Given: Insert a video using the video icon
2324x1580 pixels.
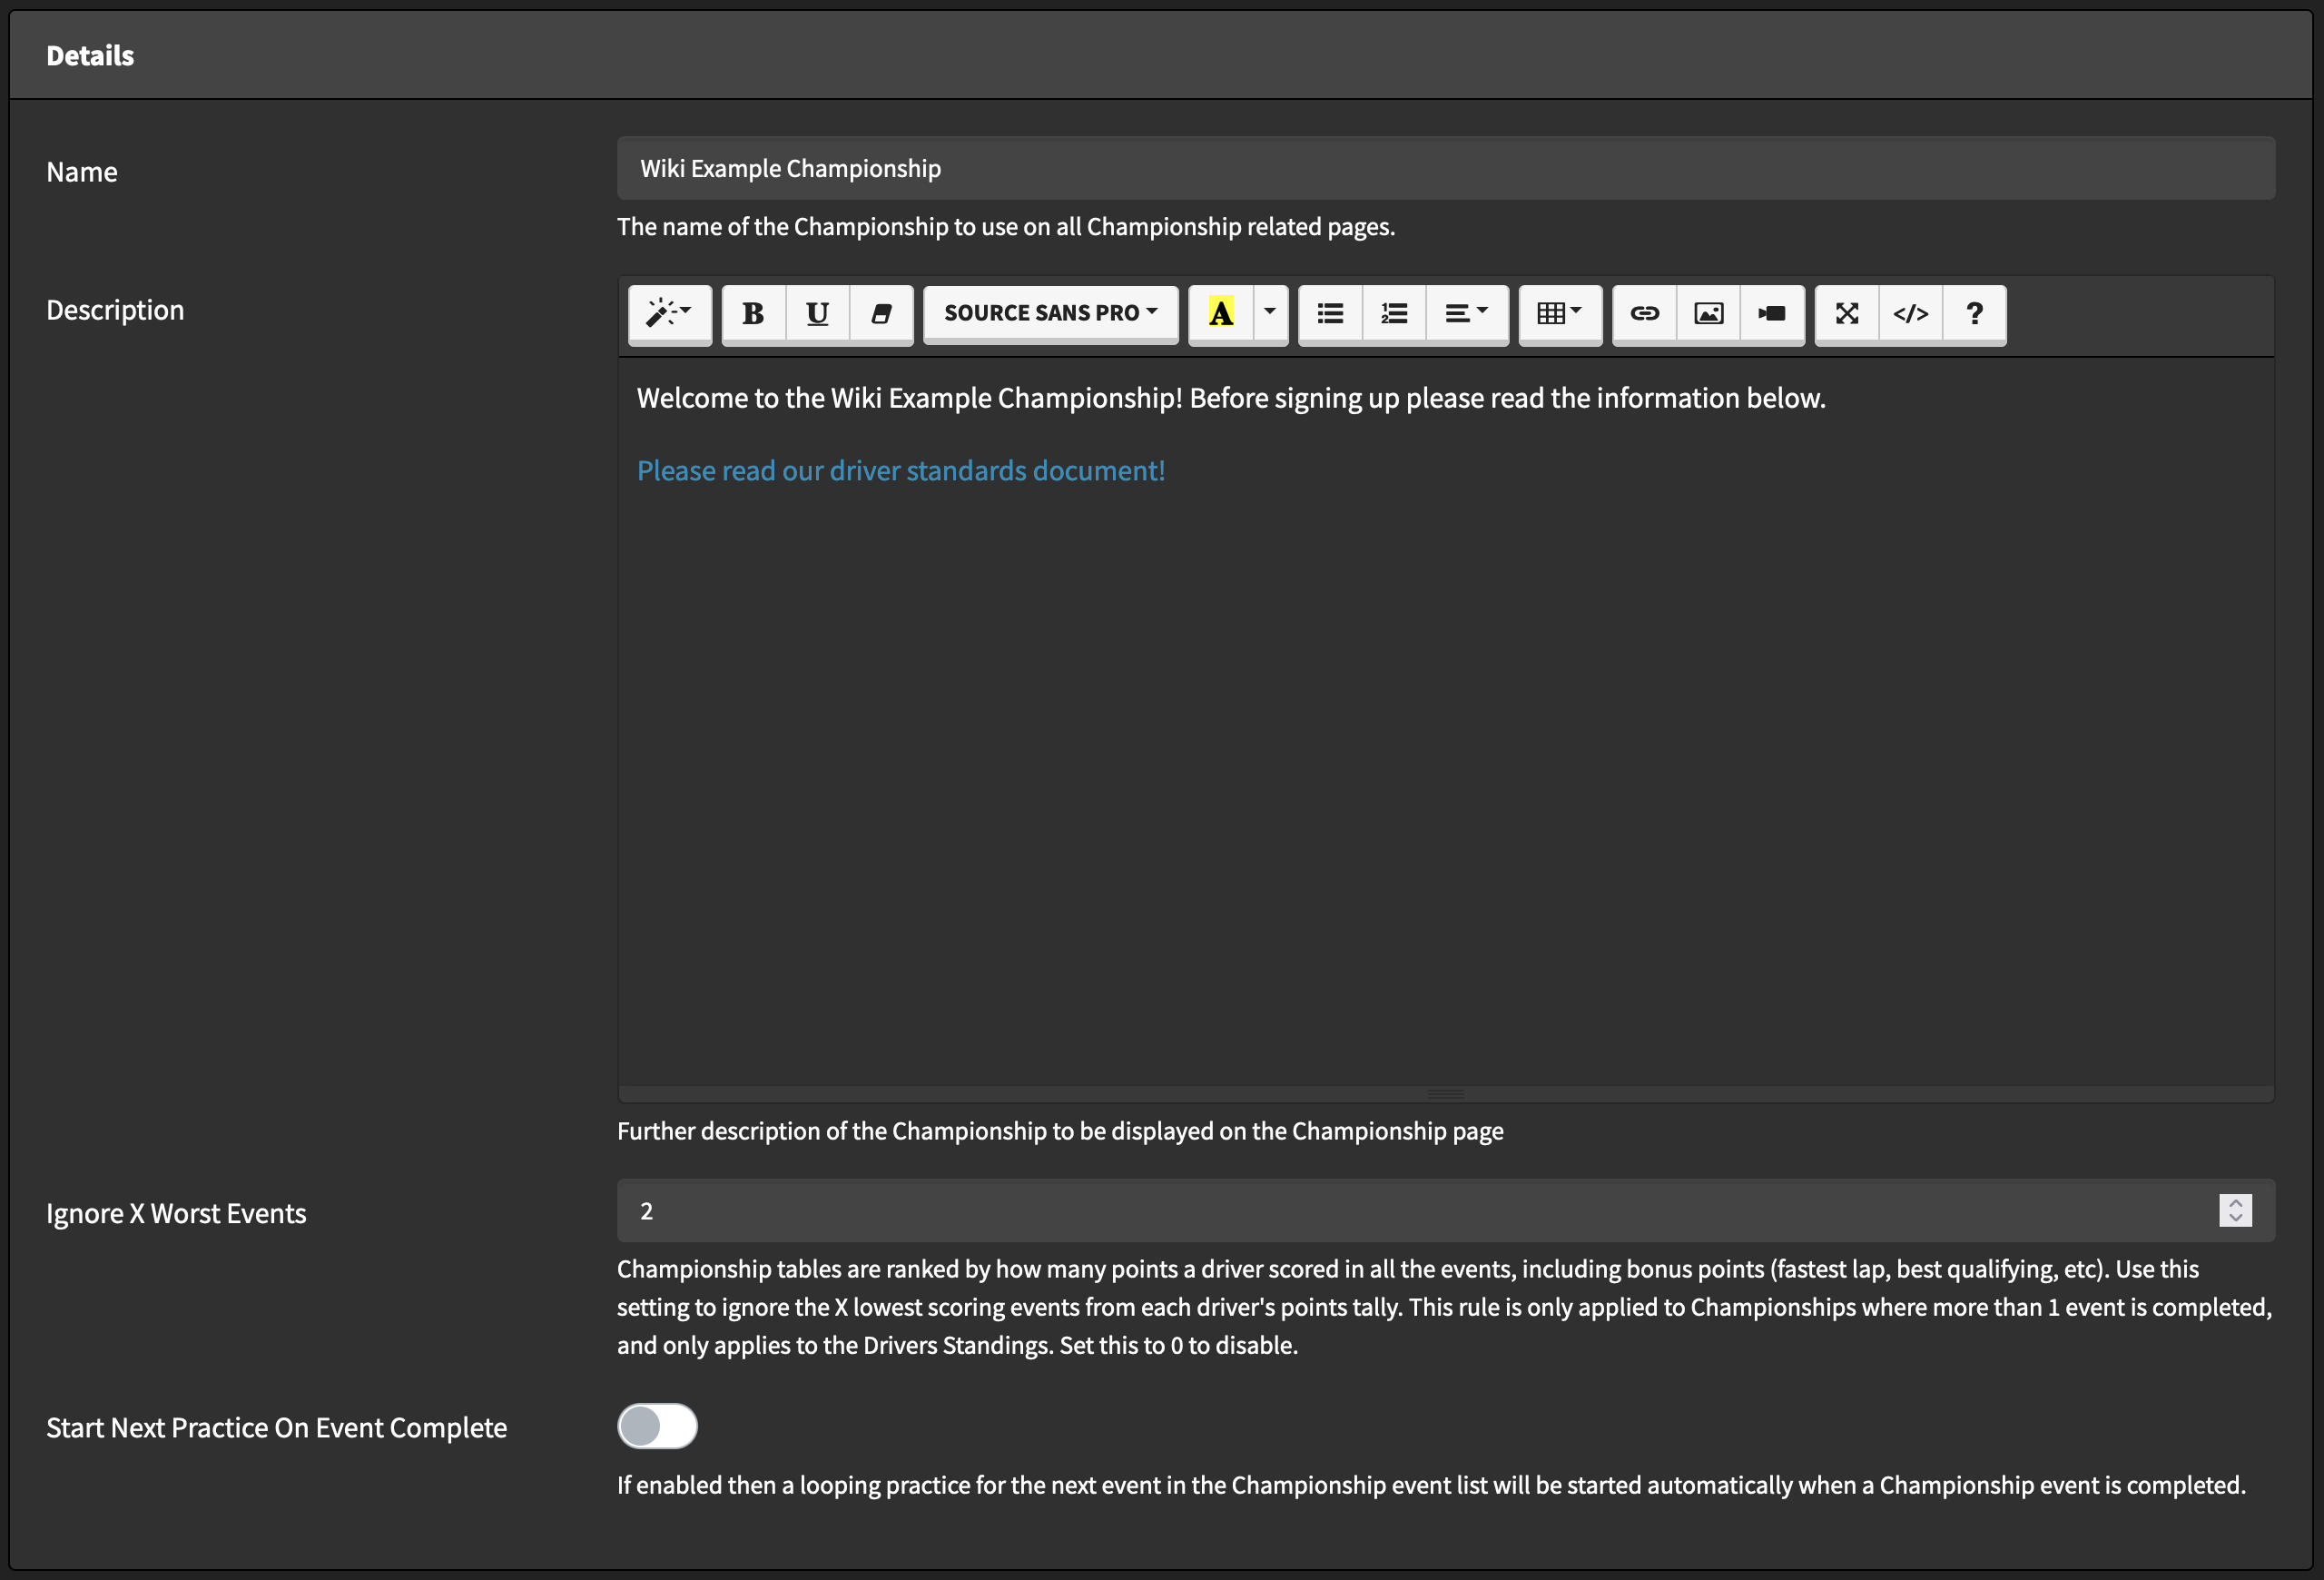Looking at the screenshot, I should click(x=1772, y=313).
